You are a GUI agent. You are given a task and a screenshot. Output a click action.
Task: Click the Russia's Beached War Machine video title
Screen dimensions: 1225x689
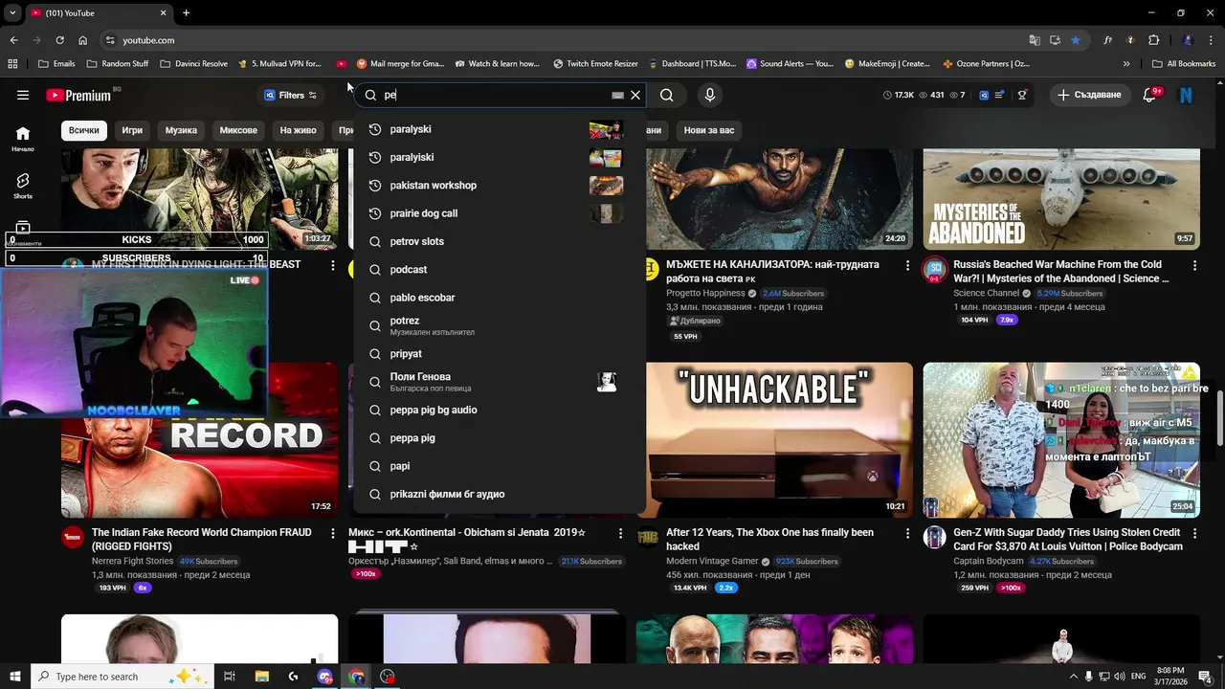[1061, 271]
